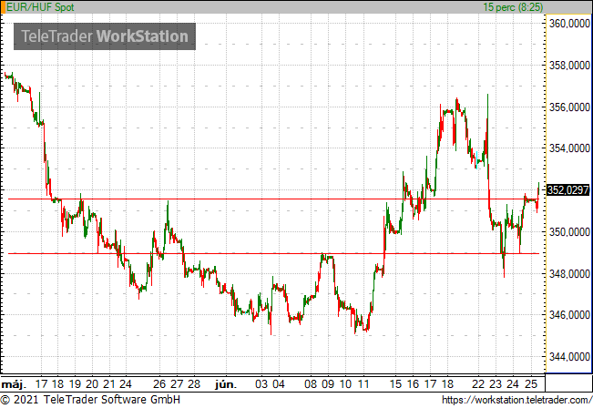Click the 09 date label on the time axis
This screenshot has height=408, width=593.
pos(328,384)
